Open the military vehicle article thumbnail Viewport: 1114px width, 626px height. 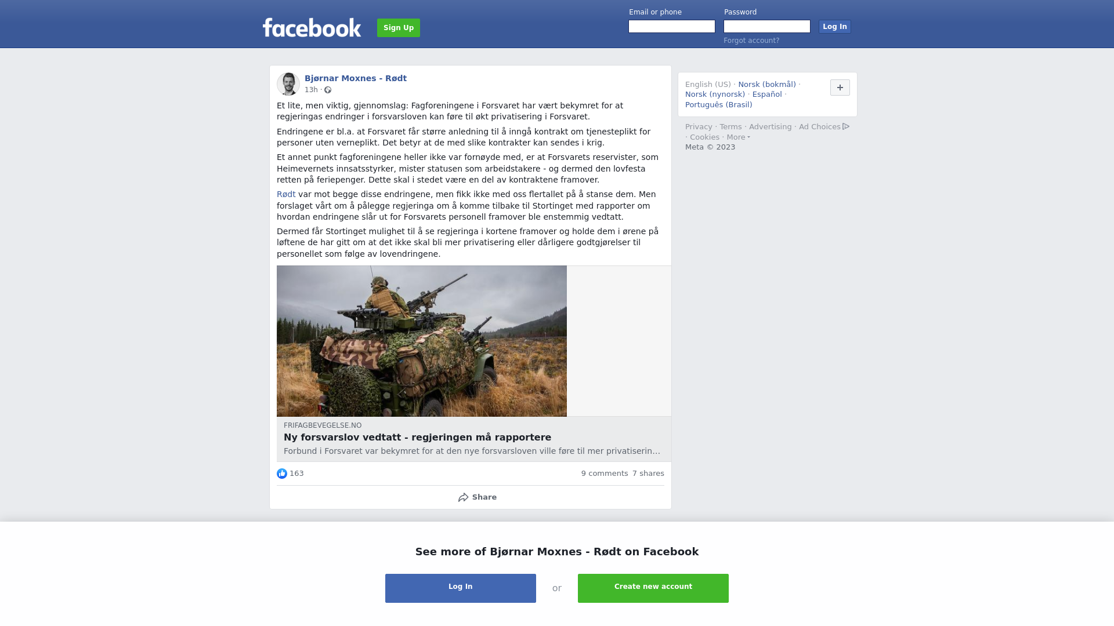[422, 341]
